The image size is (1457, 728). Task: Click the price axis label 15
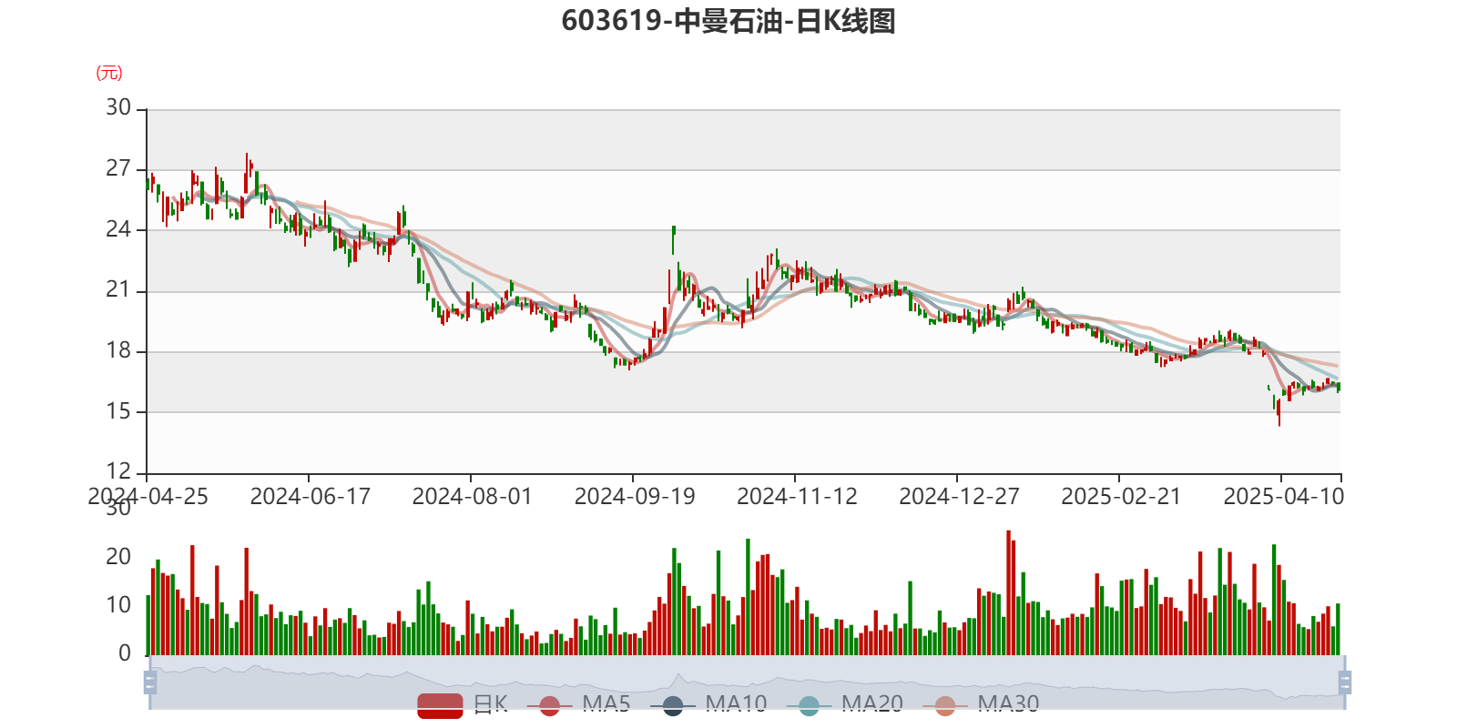[x=118, y=411]
